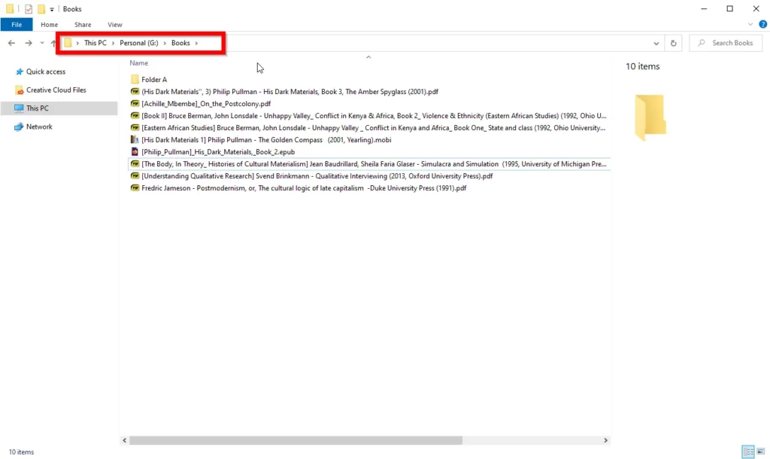Open the File menu
The height and width of the screenshot is (459, 770).
(17, 24)
